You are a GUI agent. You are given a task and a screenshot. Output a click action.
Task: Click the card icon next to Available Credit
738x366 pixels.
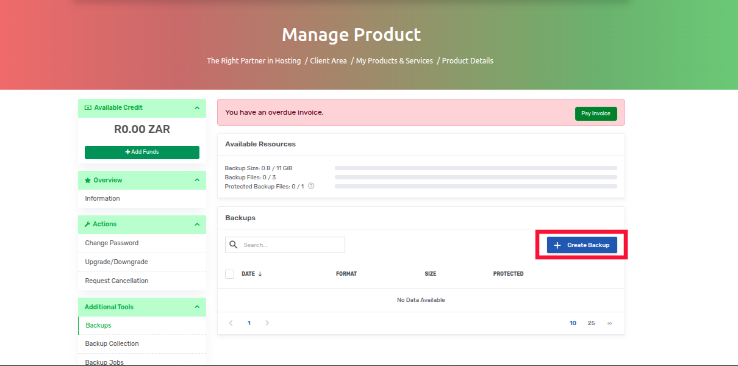(x=87, y=107)
